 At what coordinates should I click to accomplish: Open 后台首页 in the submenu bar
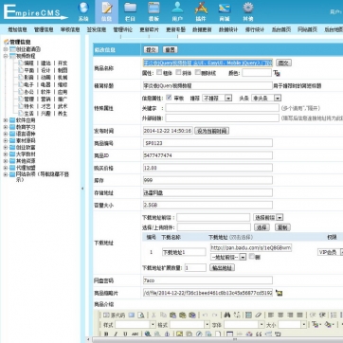coord(280,29)
